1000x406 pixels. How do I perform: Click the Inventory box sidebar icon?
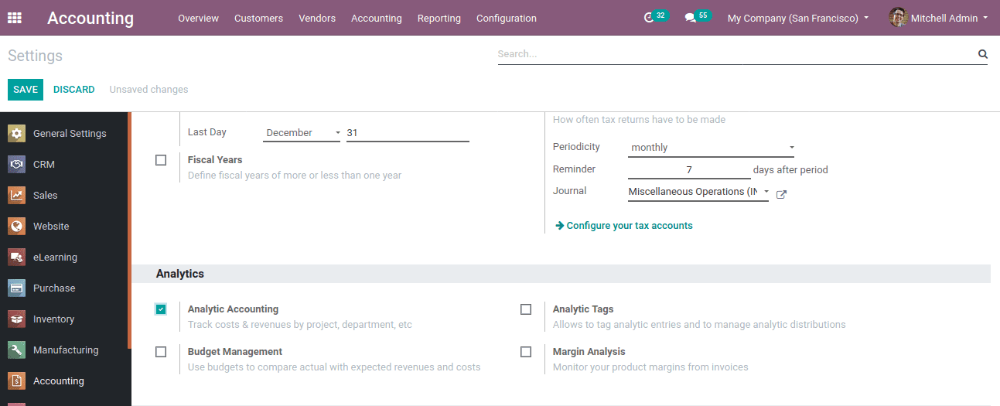pos(17,319)
